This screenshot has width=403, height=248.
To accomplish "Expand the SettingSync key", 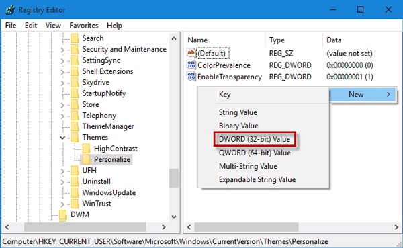I will (x=62, y=60).
